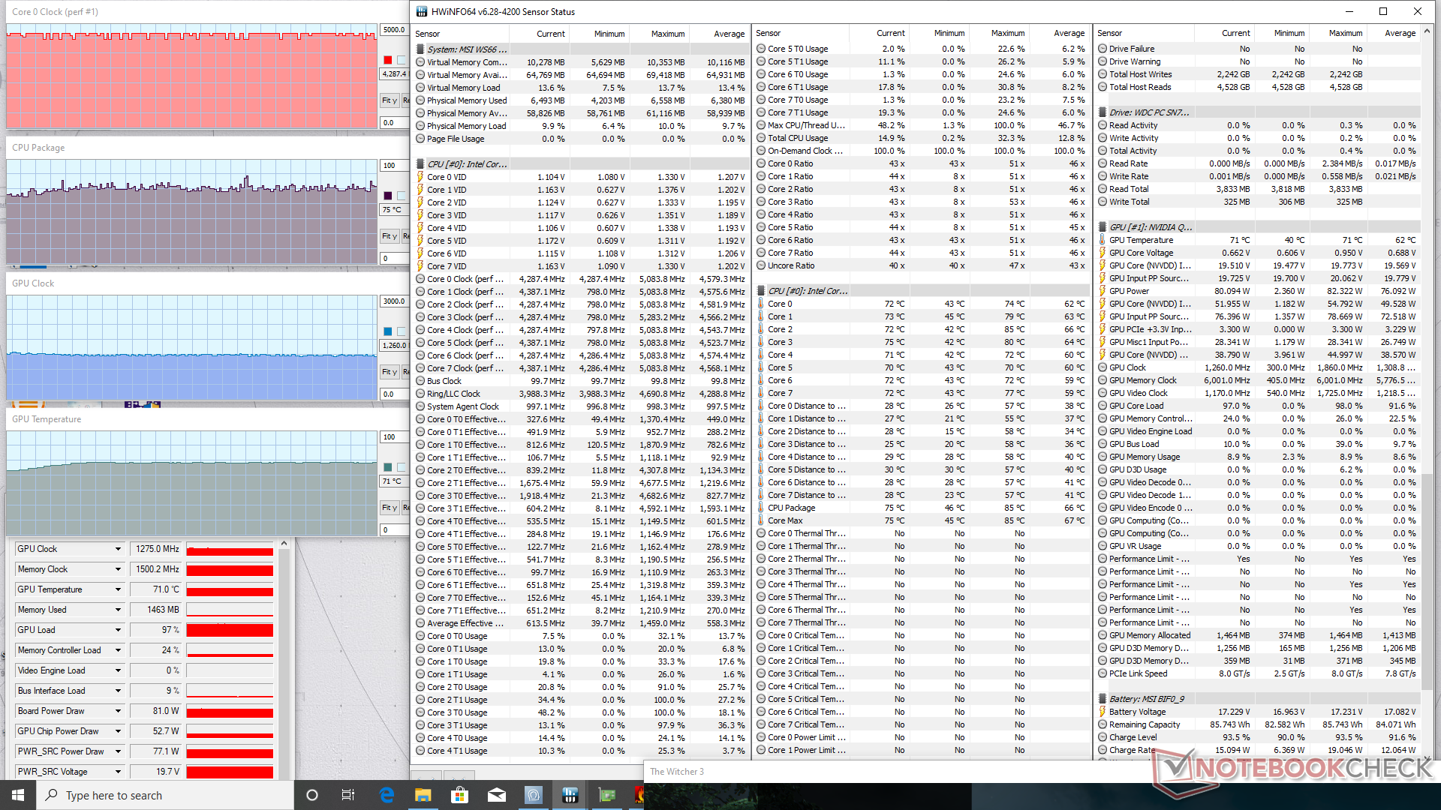Open the PWR_SRC Voltage dropdown
This screenshot has height=810, width=1441.
pyautogui.click(x=118, y=772)
